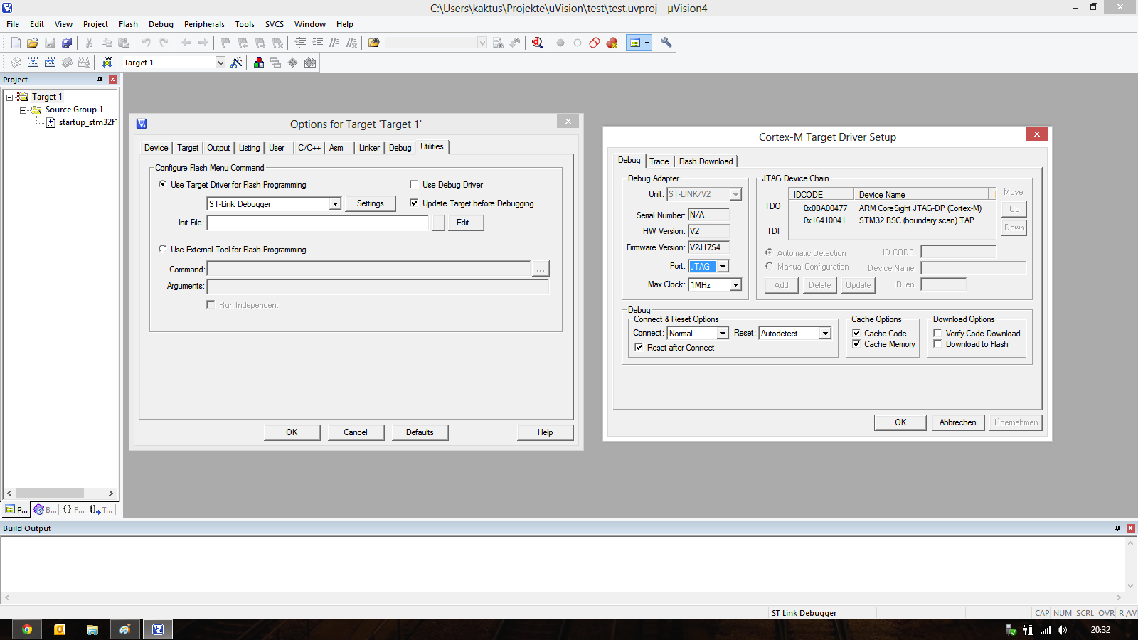Start the debug session magnifier icon
Image resolution: width=1138 pixels, height=640 pixels.
537,43
